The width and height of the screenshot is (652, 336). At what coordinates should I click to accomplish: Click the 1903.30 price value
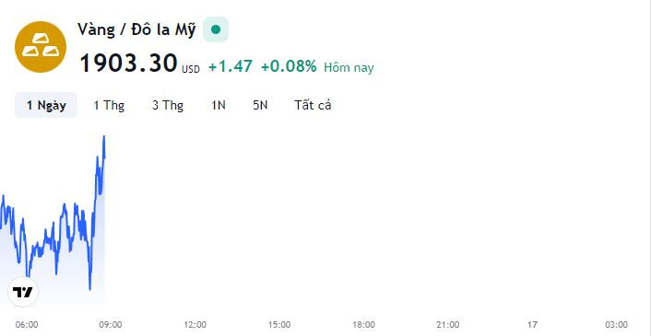128,64
